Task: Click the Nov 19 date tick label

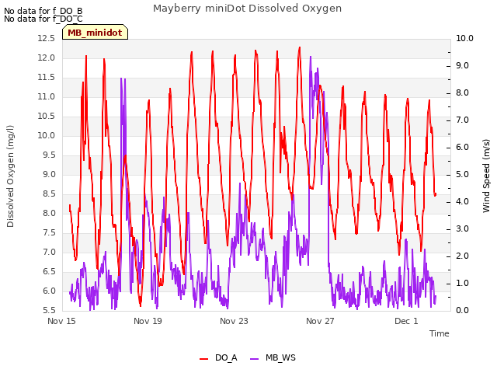Action: 148,321
